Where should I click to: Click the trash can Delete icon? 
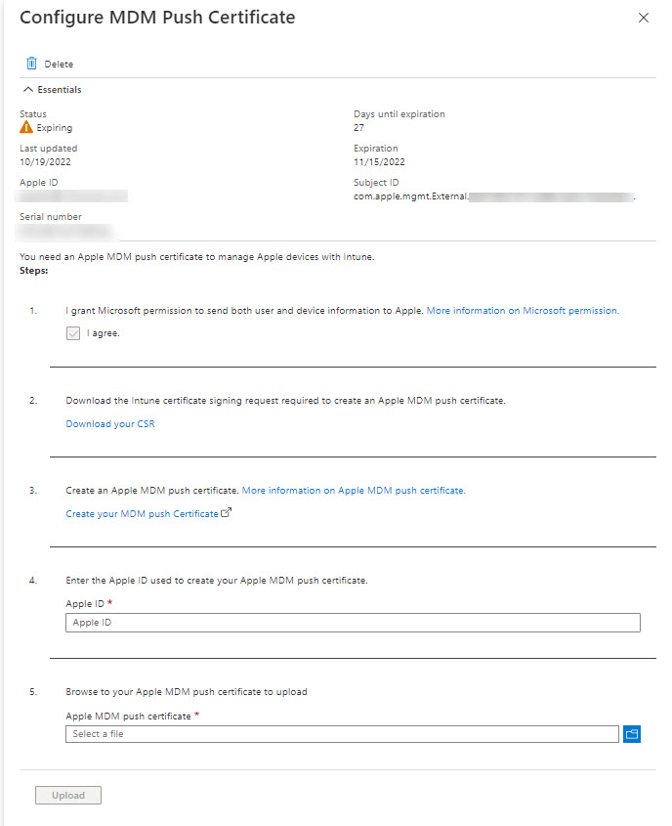click(x=31, y=64)
